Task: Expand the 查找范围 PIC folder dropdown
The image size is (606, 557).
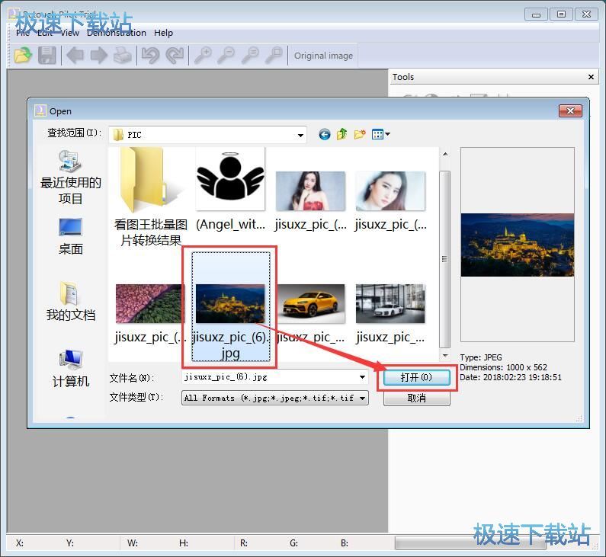Action: tap(300, 135)
